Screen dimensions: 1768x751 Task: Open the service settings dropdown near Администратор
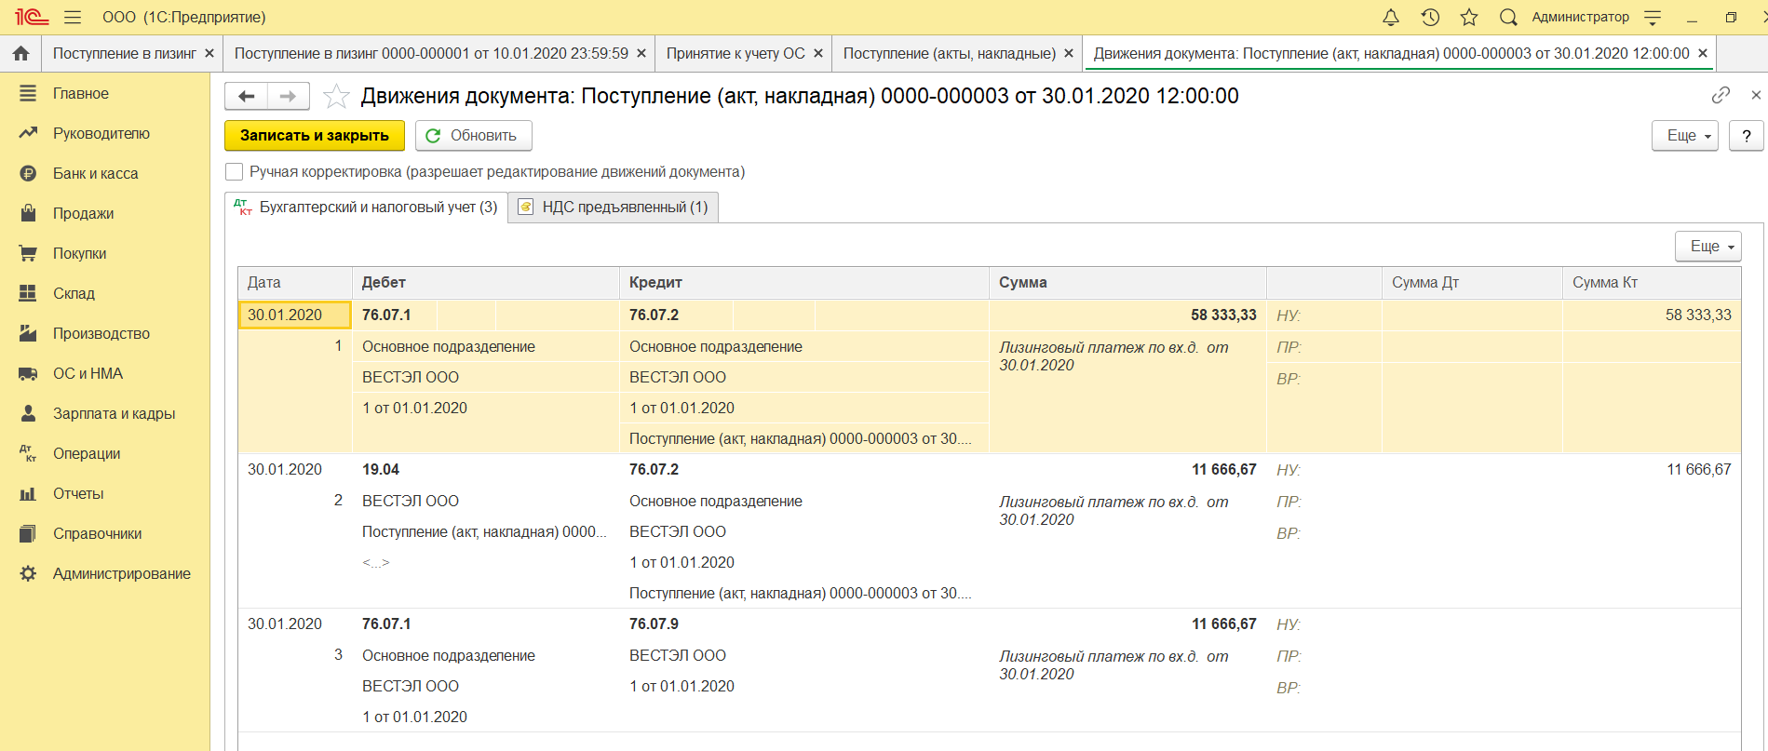tap(1653, 18)
